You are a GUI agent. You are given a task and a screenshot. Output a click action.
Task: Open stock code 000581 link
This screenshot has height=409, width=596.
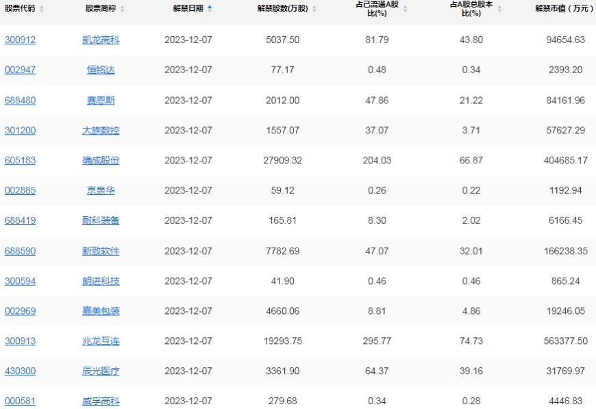pos(20,401)
